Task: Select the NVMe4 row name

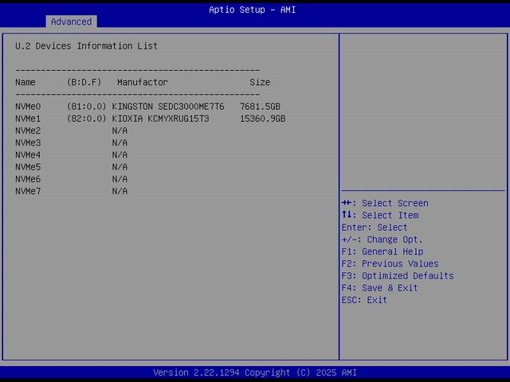Action: (28, 155)
